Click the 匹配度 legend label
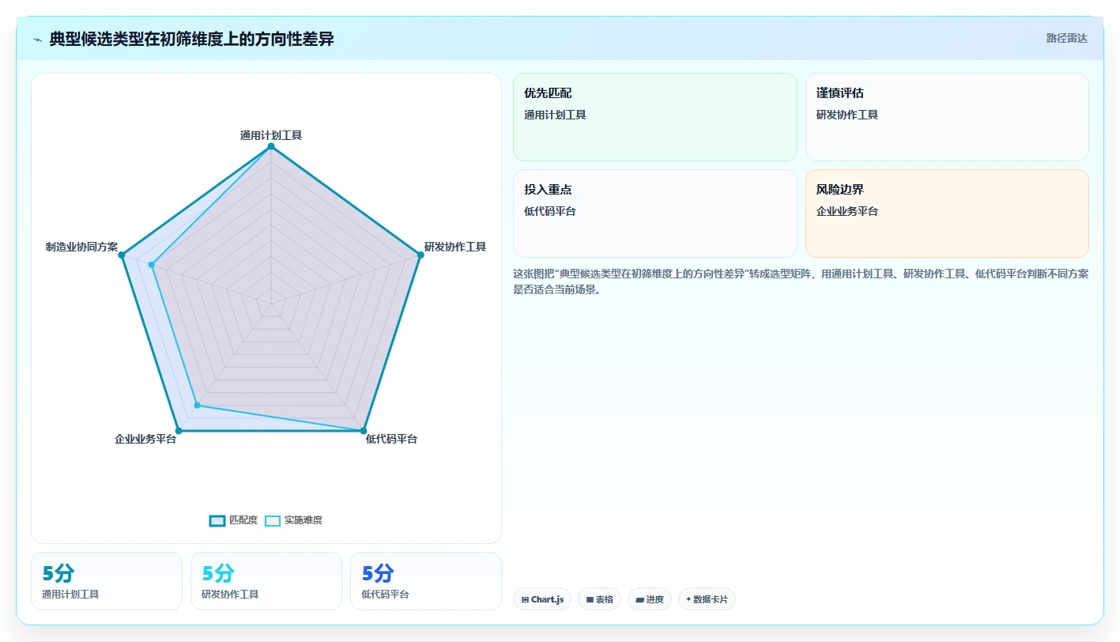 click(x=243, y=520)
